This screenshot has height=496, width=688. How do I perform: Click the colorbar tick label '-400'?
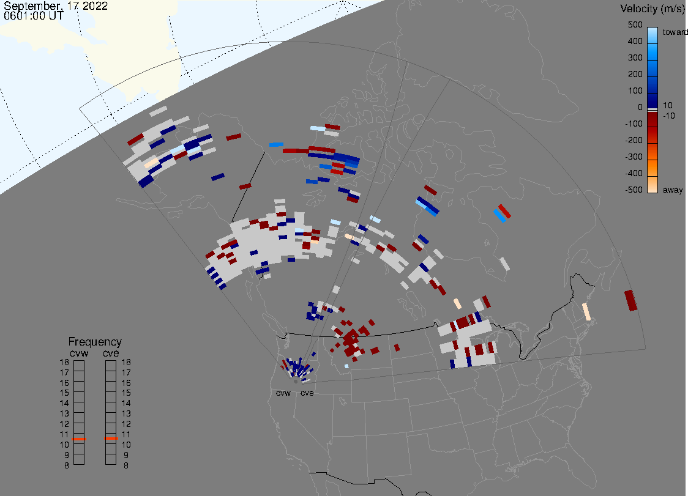634,173
